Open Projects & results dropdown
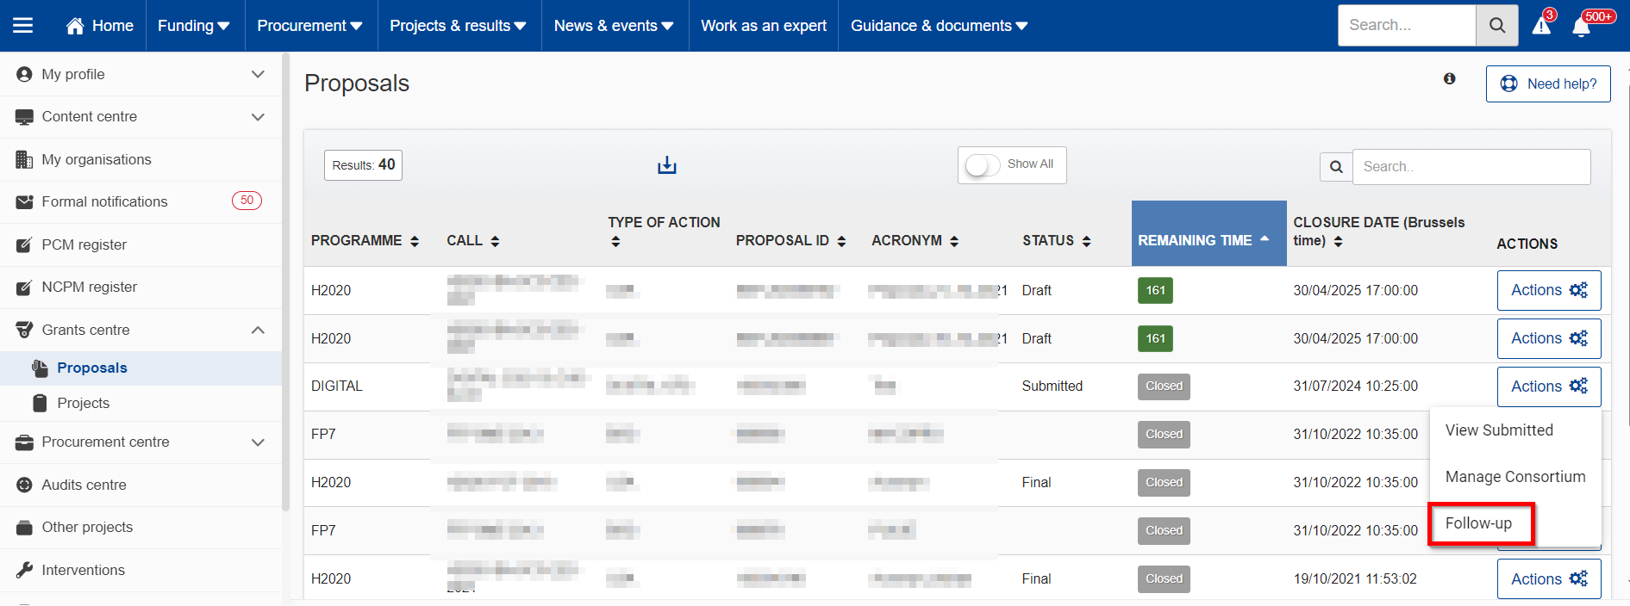Screen dimensions: 1630x606 pyautogui.click(x=458, y=26)
